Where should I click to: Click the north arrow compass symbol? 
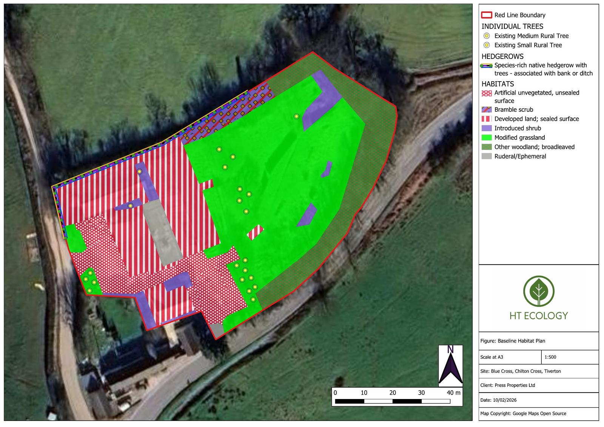450,366
